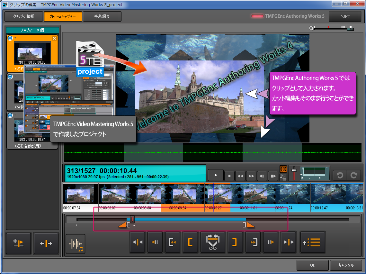
Task: Click the clip split icon next to add chapter
Action: tap(46, 243)
